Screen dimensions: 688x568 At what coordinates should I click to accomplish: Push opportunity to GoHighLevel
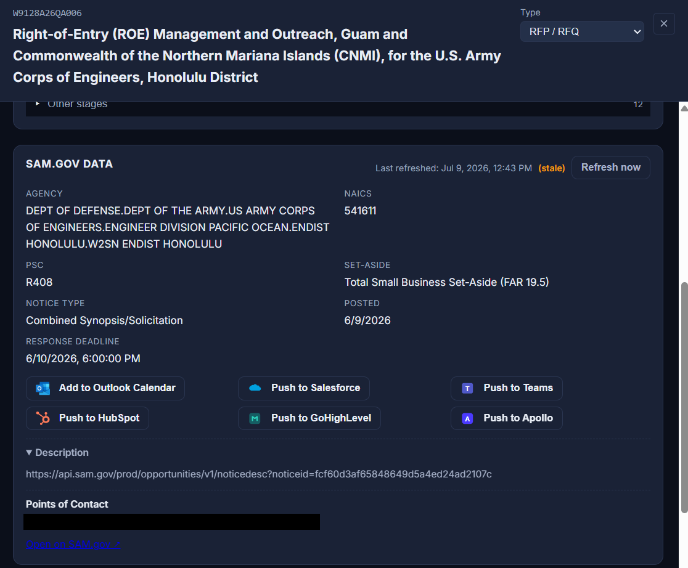[309, 418]
